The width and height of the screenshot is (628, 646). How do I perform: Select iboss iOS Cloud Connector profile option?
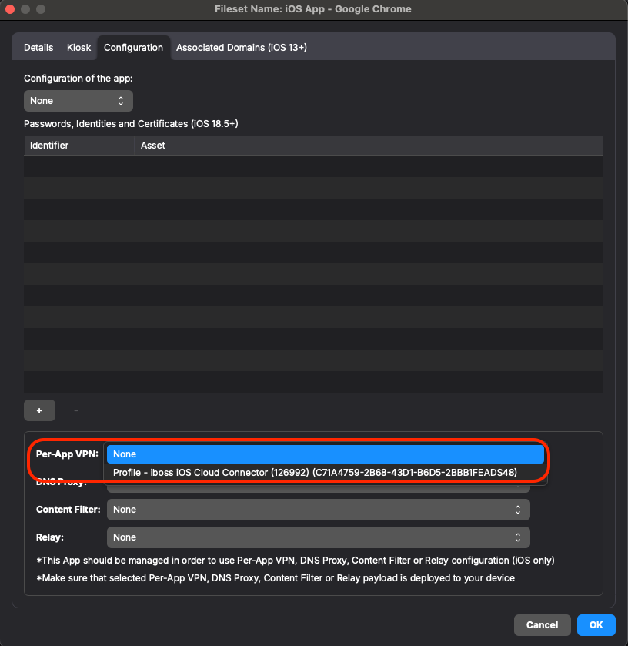(326, 473)
